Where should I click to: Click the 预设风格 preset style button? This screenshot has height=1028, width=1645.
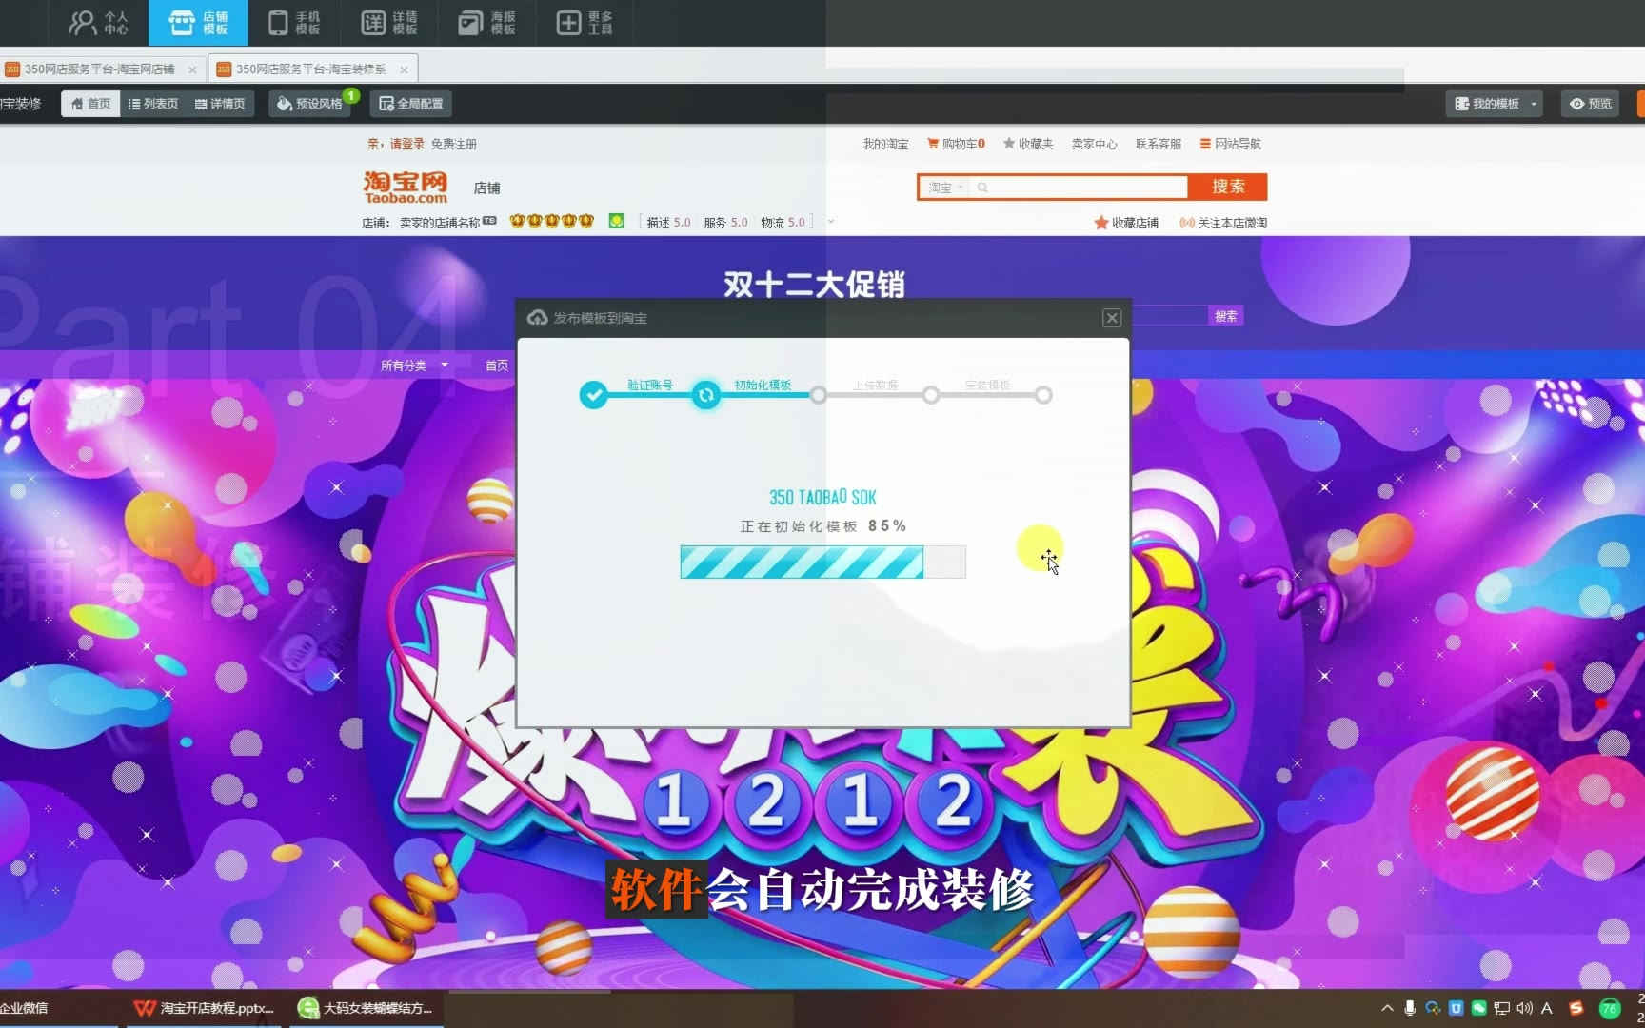point(310,104)
